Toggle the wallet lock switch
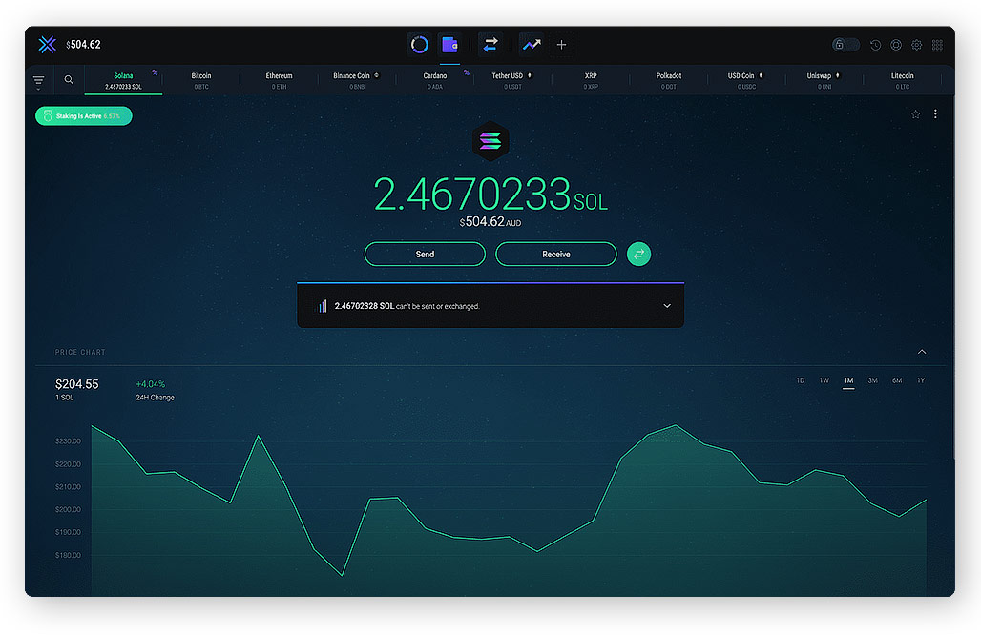 [845, 45]
